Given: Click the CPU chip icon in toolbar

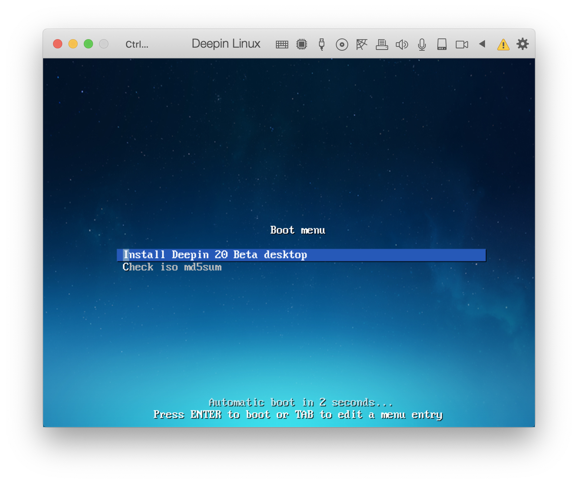Looking at the screenshot, I should coord(302,45).
